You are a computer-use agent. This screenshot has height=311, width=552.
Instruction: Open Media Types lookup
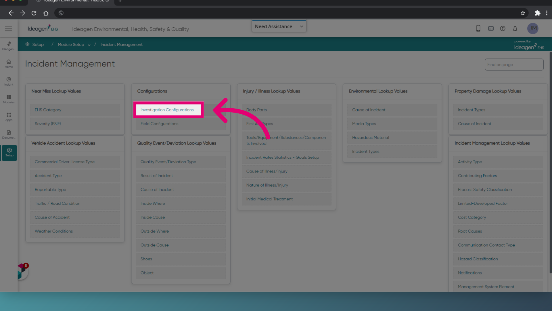coord(392,124)
